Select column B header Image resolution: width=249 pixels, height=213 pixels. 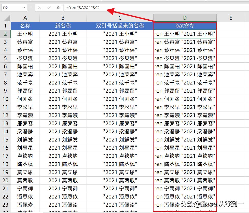click(63, 18)
